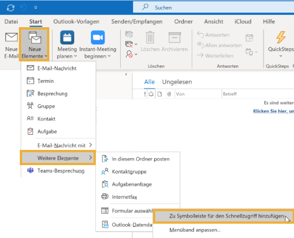Choose Besprechung from the menu

(x=59, y=94)
